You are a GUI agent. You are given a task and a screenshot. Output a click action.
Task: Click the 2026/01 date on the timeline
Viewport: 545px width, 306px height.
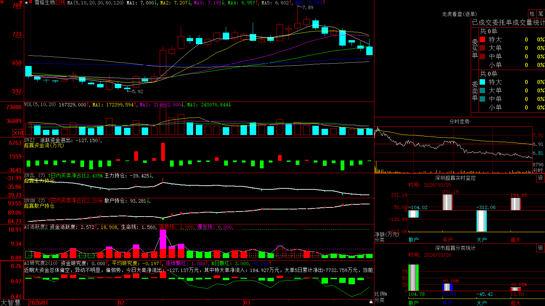click(x=38, y=303)
